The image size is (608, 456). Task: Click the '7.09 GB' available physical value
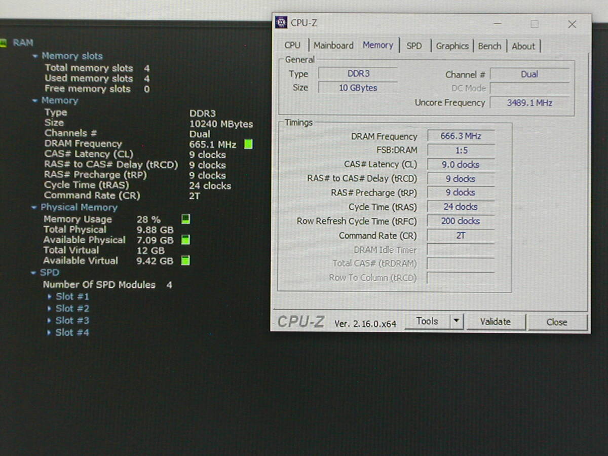click(x=155, y=240)
